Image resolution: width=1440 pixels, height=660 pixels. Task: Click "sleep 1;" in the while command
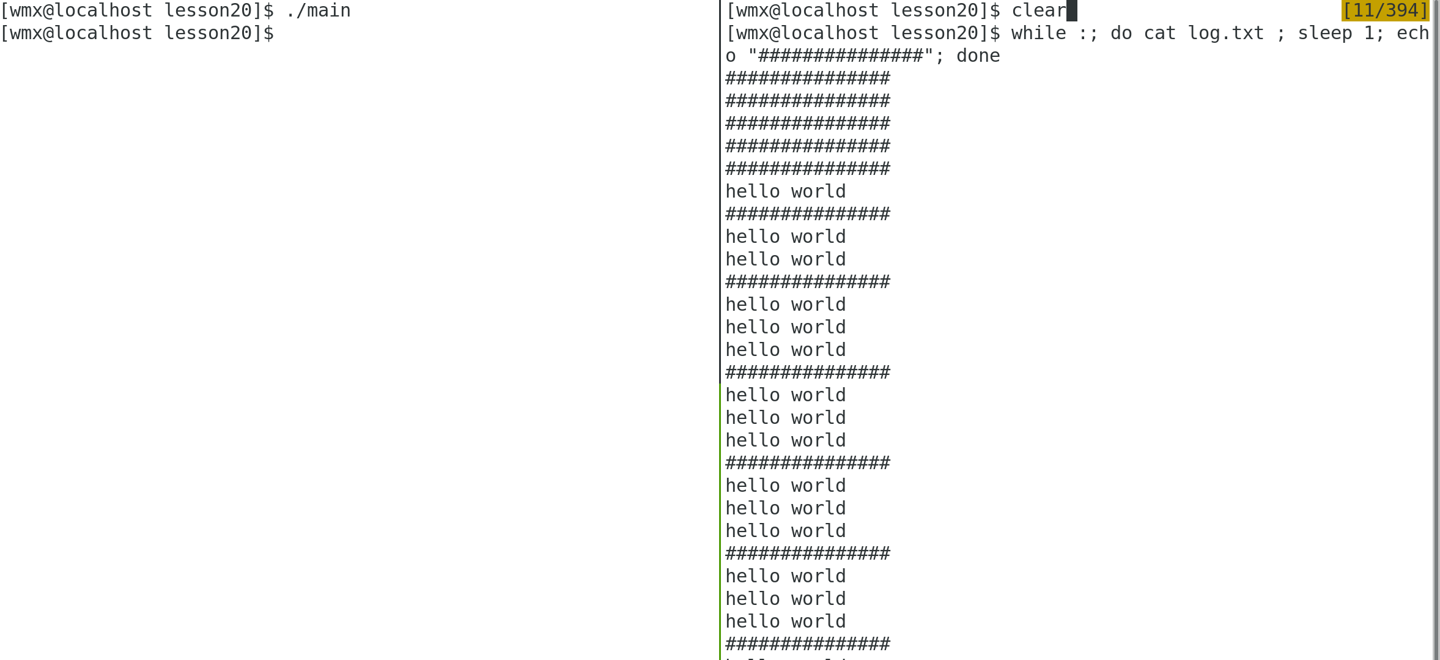coord(1341,33)
